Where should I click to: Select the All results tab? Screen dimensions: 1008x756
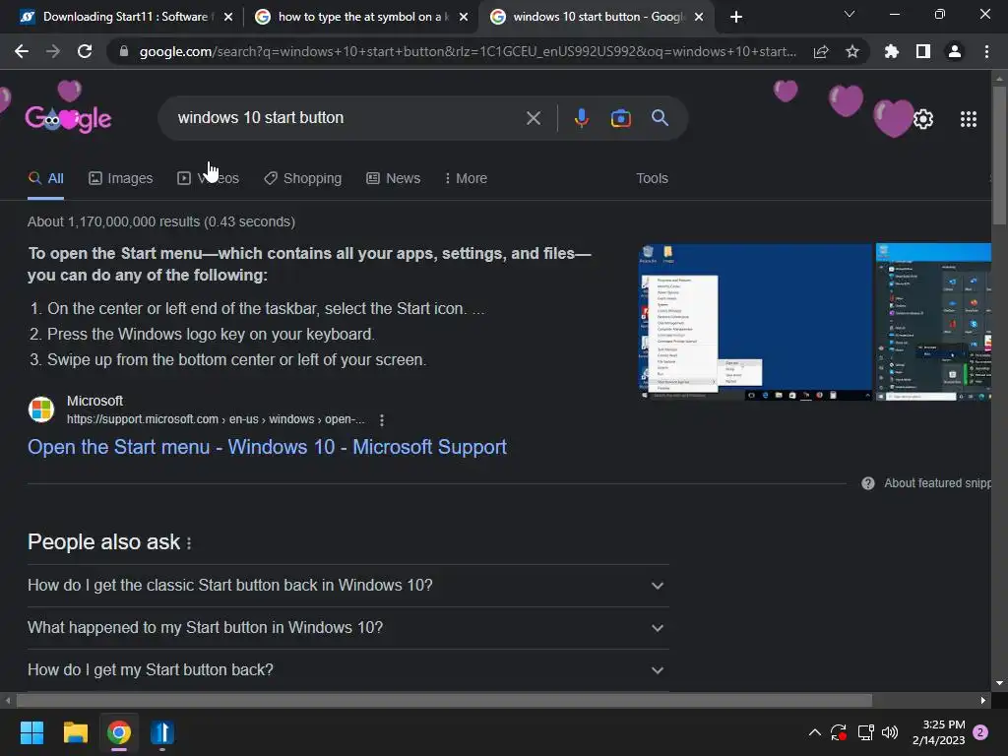click(45, 179)
